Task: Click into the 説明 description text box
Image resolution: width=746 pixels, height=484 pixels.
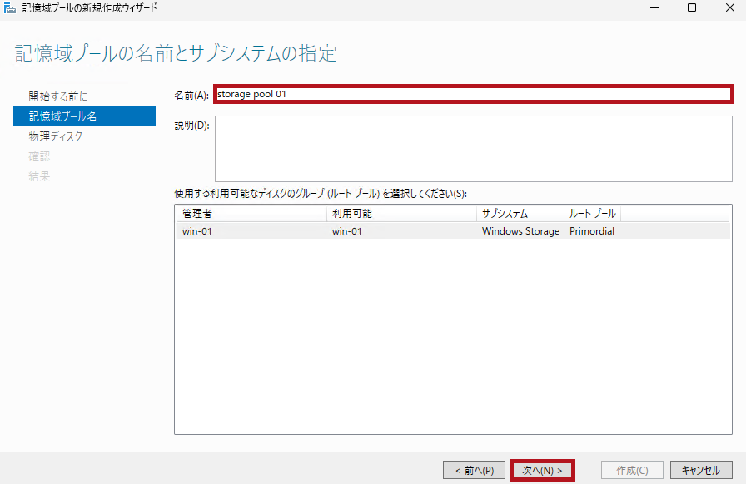Action: click(473, 148)
